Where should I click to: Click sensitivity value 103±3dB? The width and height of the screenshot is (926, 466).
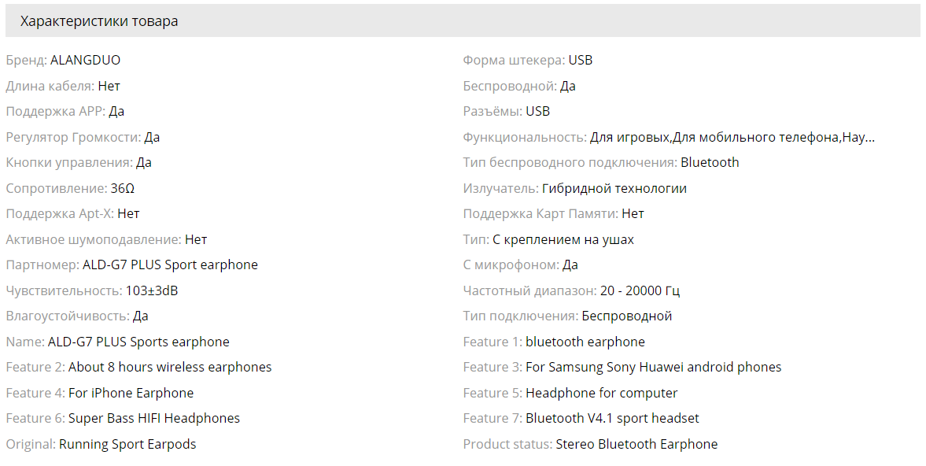click(152, 290)
